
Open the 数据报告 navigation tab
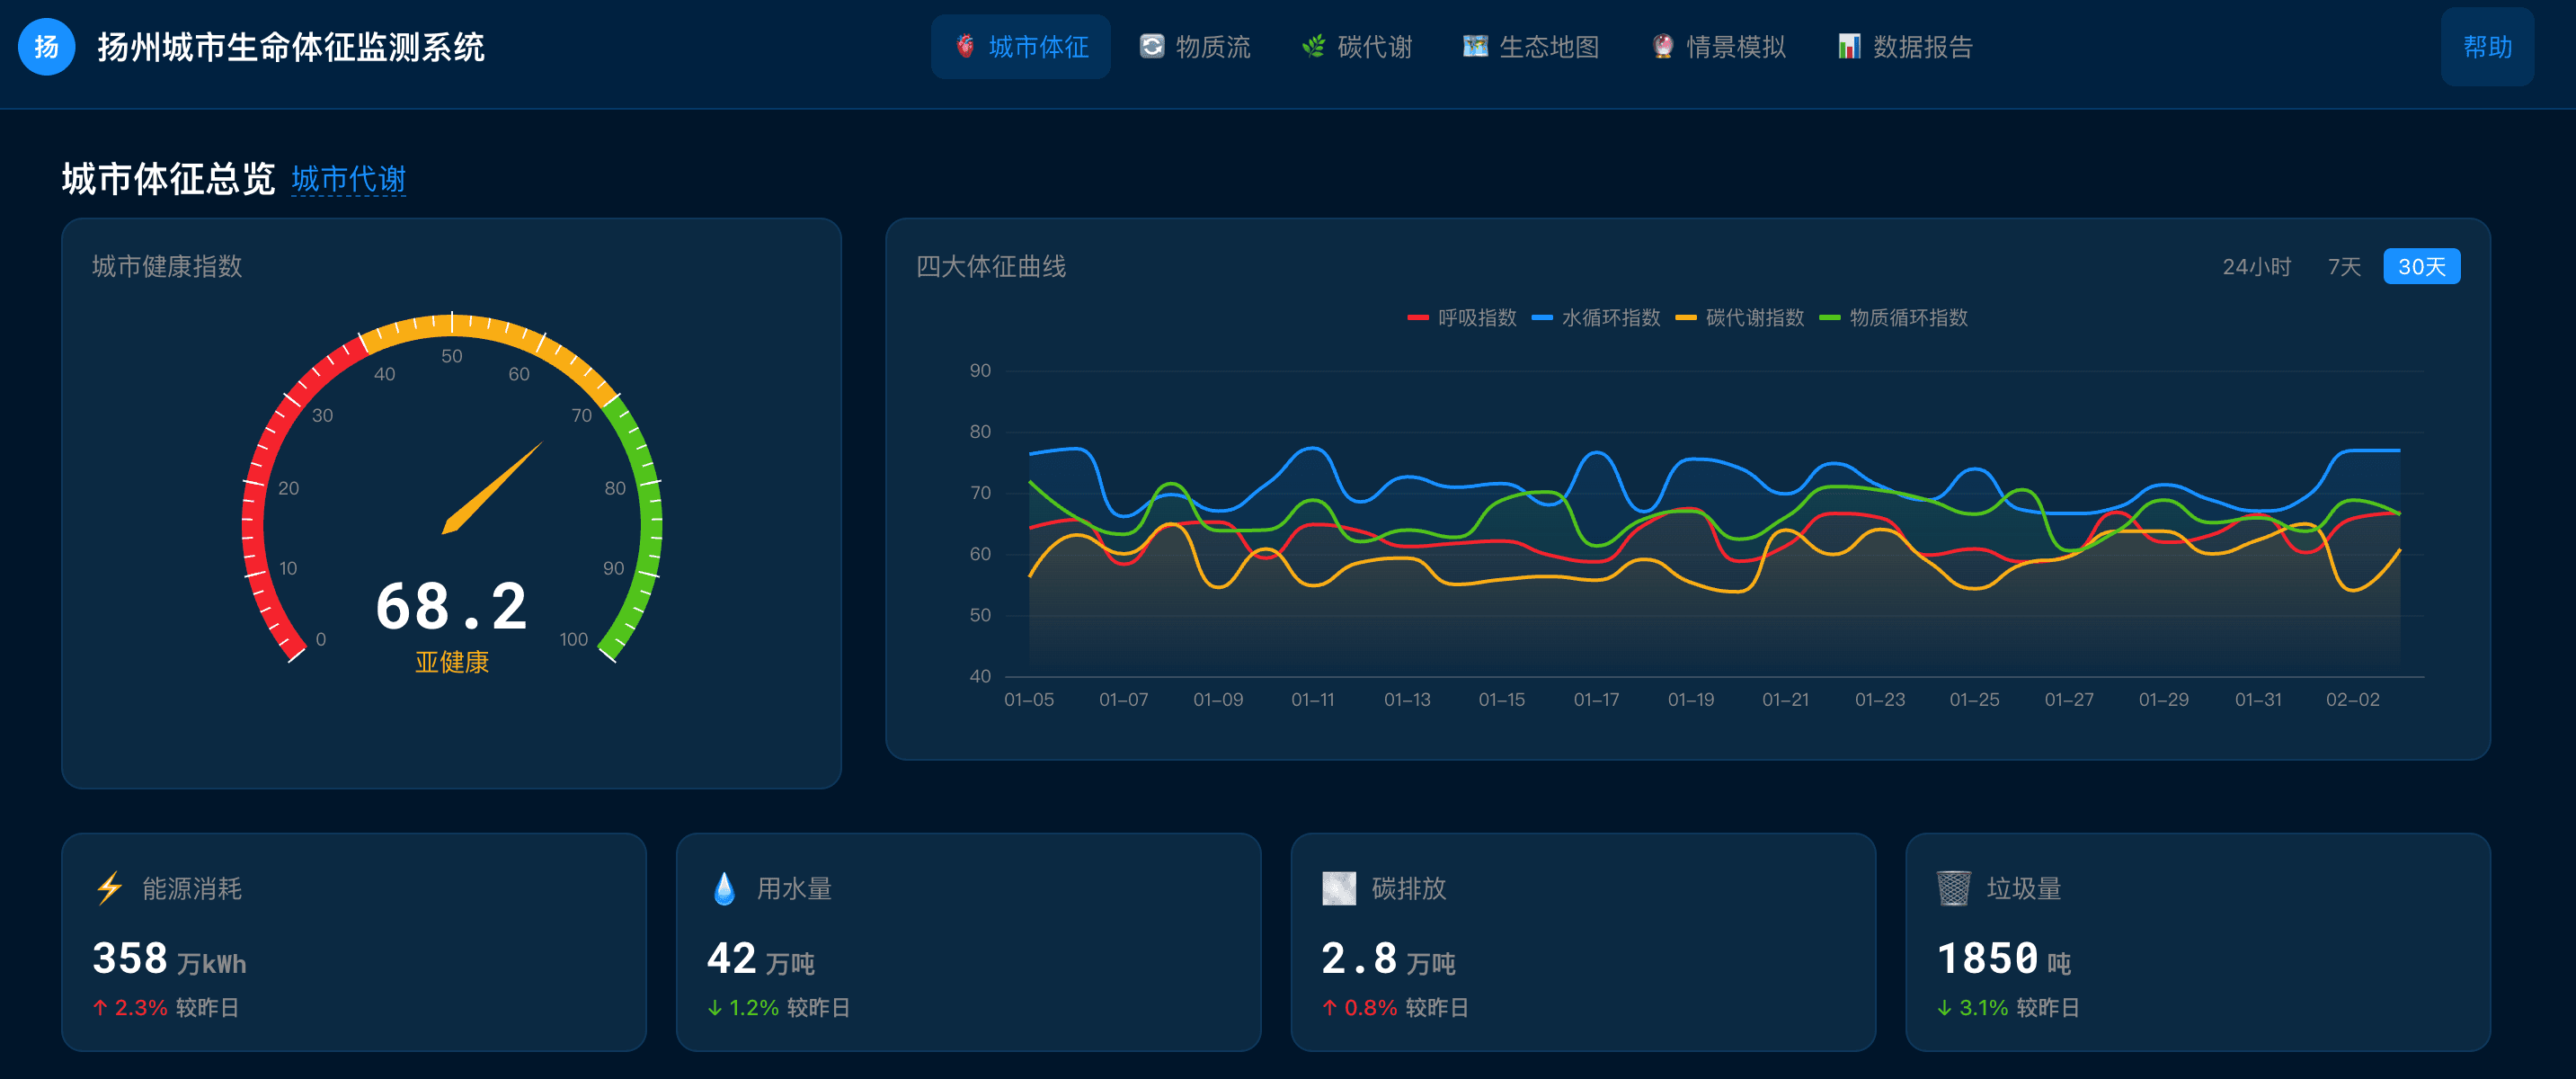tap(1905, 47)
